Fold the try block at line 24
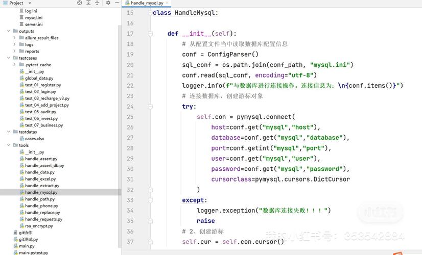Viewport: 422px width, 255px height. pyautogui.click(x=150, y=107)
